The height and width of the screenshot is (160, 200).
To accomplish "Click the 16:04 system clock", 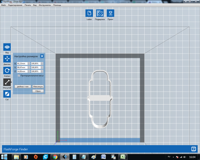I will pos(192,157).
